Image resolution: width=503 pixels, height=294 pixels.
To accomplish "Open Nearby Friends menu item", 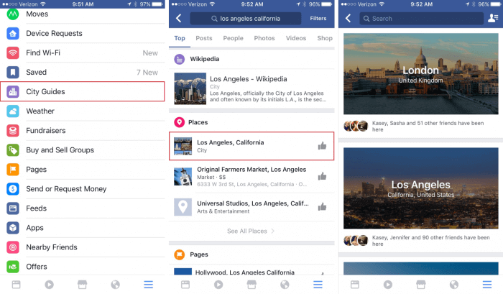I will pos(83,247).
